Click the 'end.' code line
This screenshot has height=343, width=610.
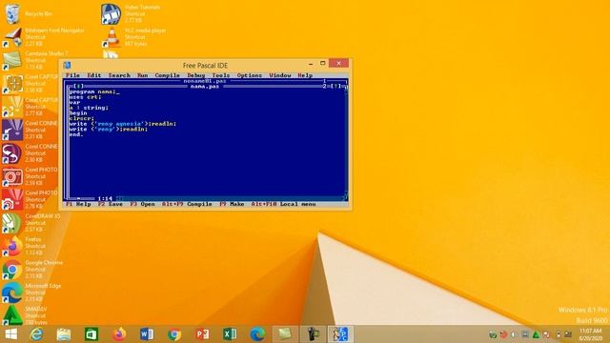[76, 134]
